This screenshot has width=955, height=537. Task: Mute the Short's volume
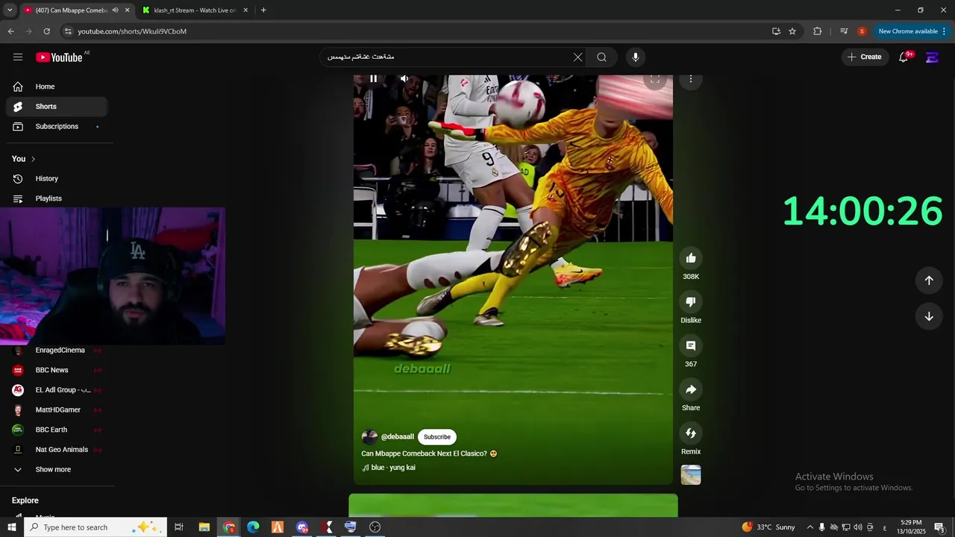404,78
